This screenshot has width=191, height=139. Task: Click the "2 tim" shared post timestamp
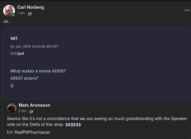22,111
